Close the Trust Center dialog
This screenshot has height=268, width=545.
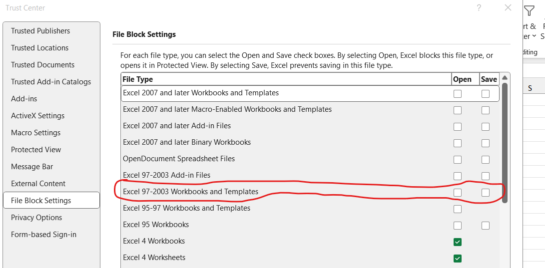point(508,7)
